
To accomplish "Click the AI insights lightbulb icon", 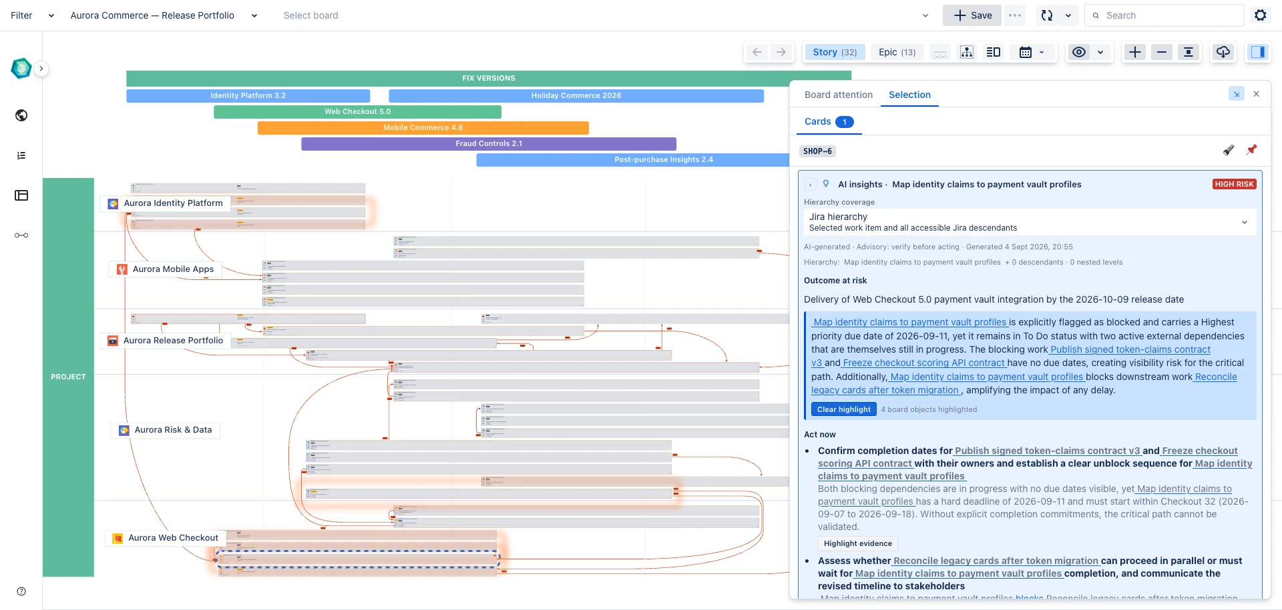I will click(826, 184).
